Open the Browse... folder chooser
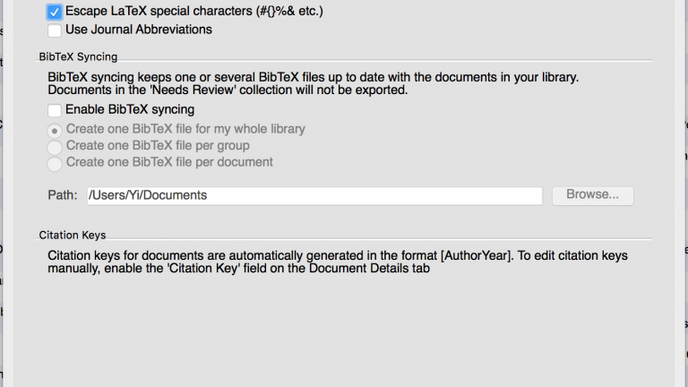This screenshot has height=387, width=688. coord(593,195)
